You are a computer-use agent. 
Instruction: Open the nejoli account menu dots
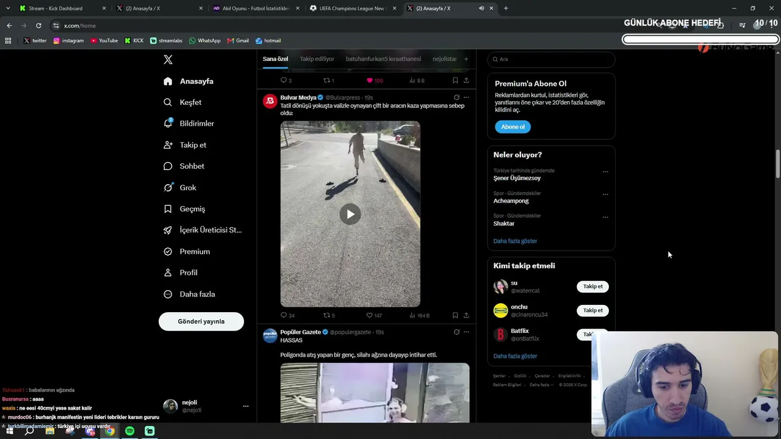246,406
